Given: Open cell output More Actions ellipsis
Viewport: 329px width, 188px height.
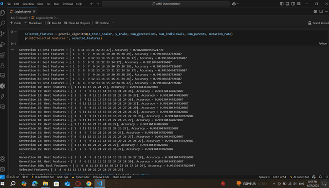Looking at the screenshot, I should tap(12, 50).
